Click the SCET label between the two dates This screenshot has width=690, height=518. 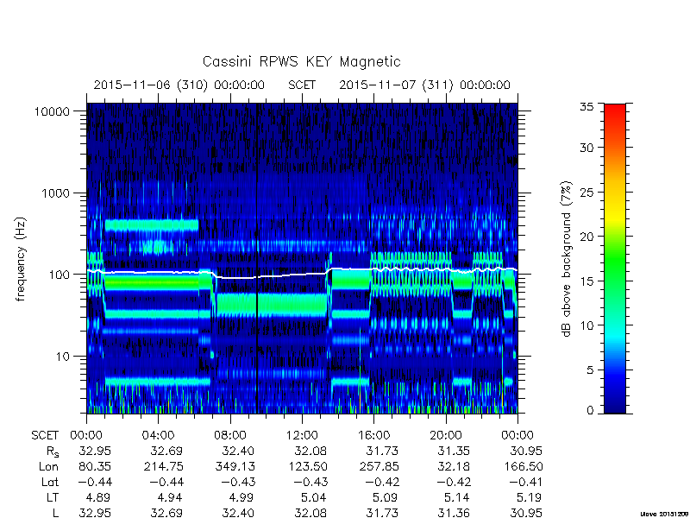(302, 85)
